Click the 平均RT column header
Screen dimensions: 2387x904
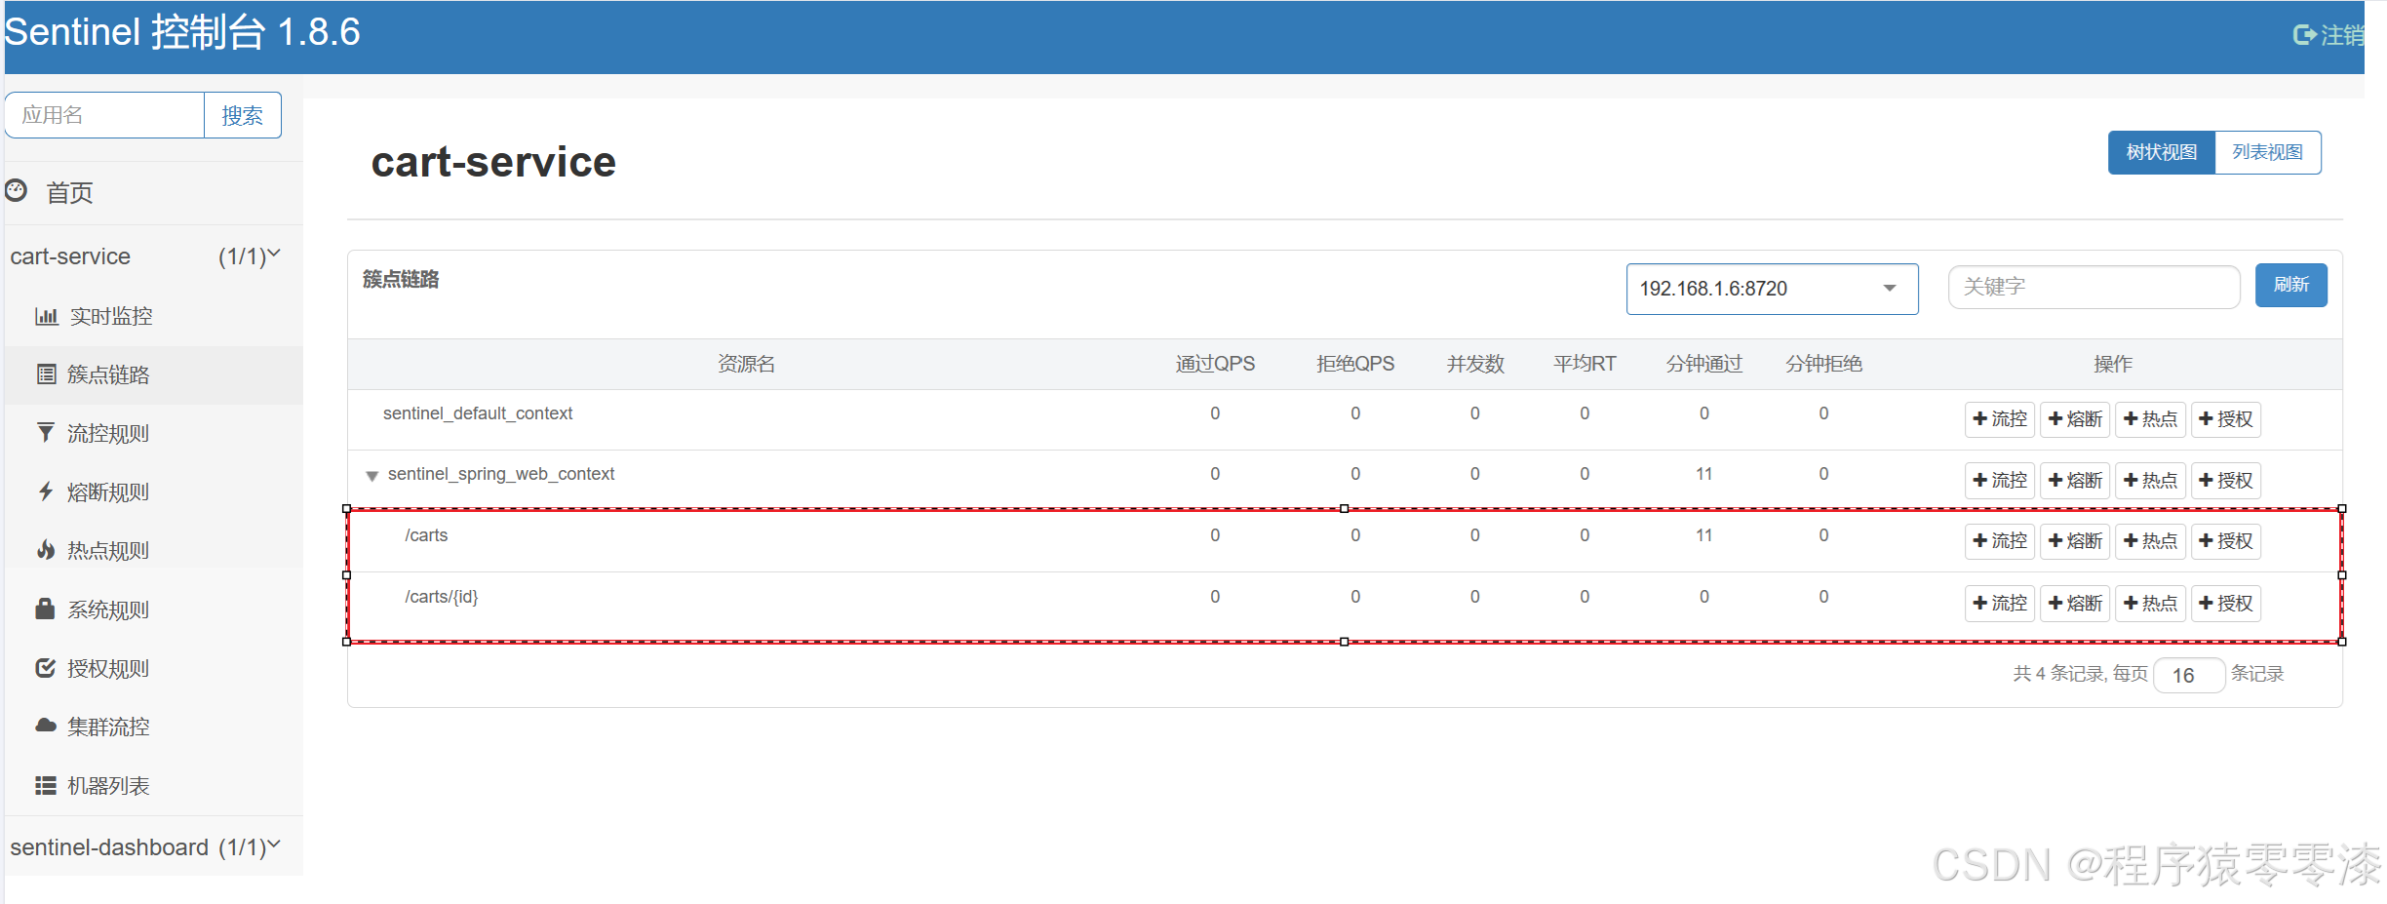pyautogui.click(x=1585, y=364)
